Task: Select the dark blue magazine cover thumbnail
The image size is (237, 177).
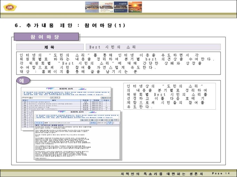Action: [121, 7]
